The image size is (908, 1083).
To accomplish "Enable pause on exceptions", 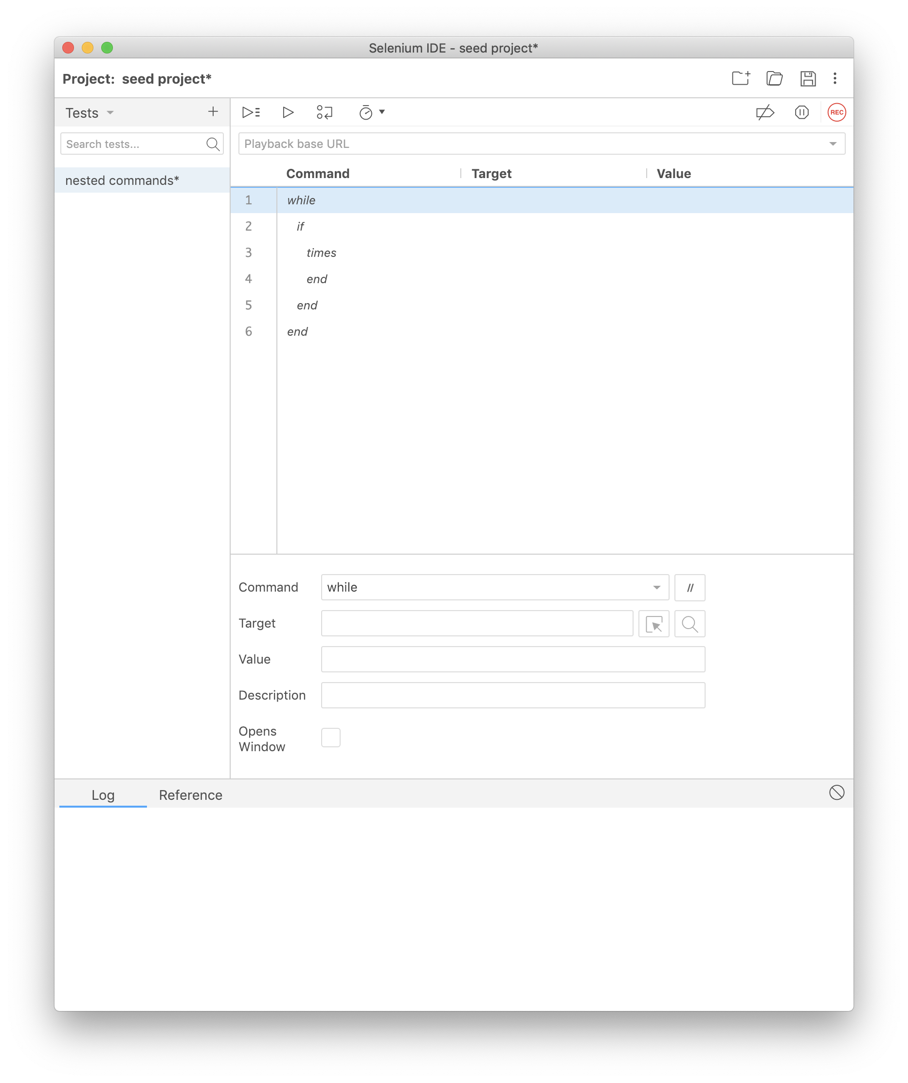I will (801, 112).
